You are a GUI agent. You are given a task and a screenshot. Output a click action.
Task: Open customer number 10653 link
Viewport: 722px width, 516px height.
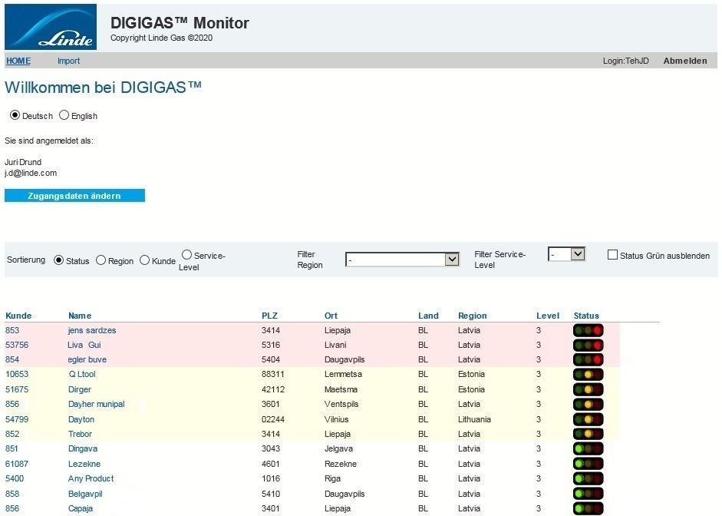tap(17, 375)
